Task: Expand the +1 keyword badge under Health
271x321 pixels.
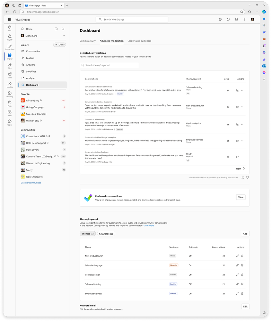Action: 188,160
